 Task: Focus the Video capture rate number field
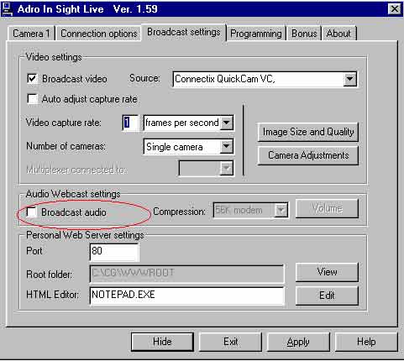pyautogui.click(x=130, y=123)
